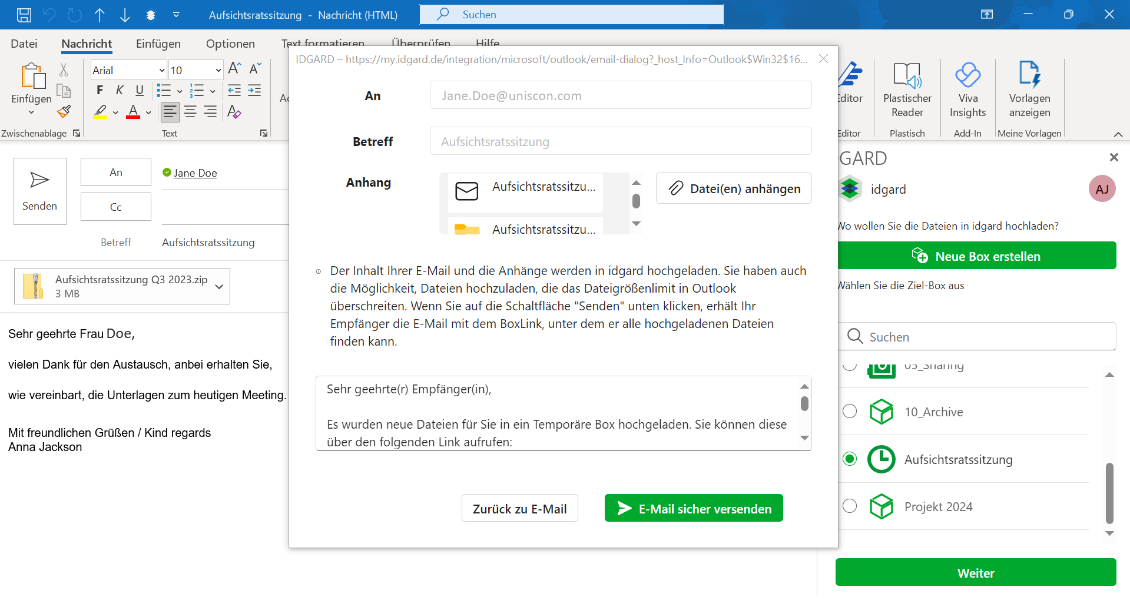The image size is (1130, 600).
Task: Decrease font size with the smaller A
Action: click(255, 69)
